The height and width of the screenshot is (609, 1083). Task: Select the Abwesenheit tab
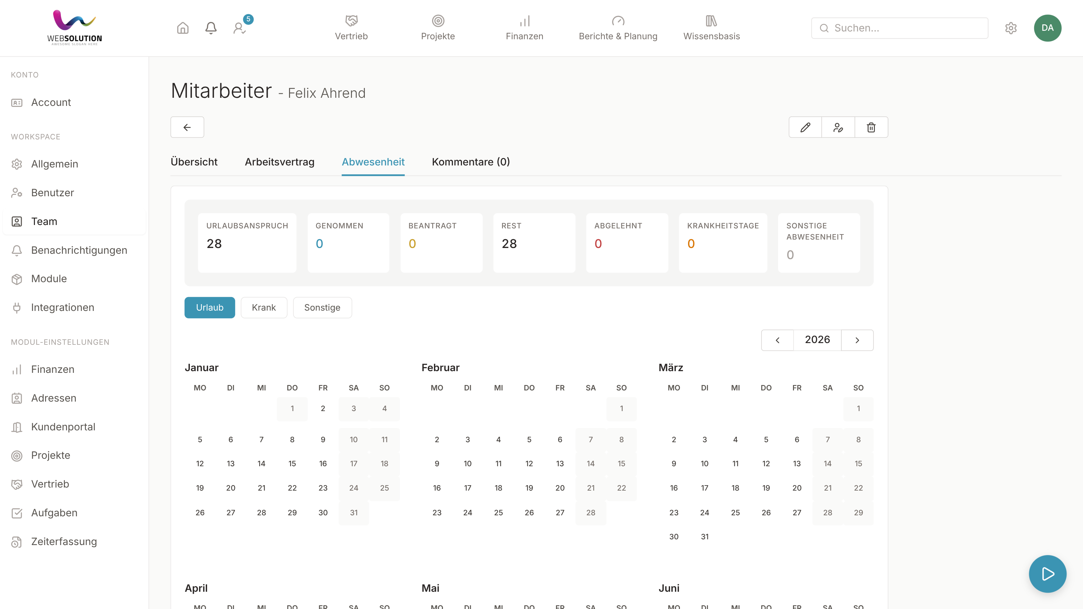point(373,162)
